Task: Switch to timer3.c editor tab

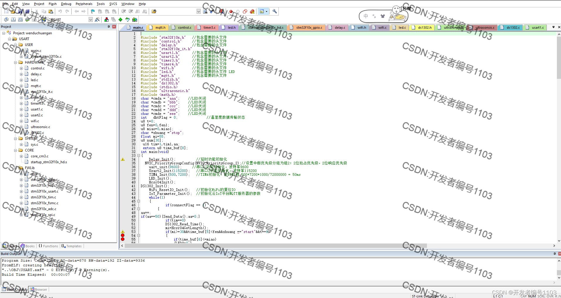Action: 207,28
